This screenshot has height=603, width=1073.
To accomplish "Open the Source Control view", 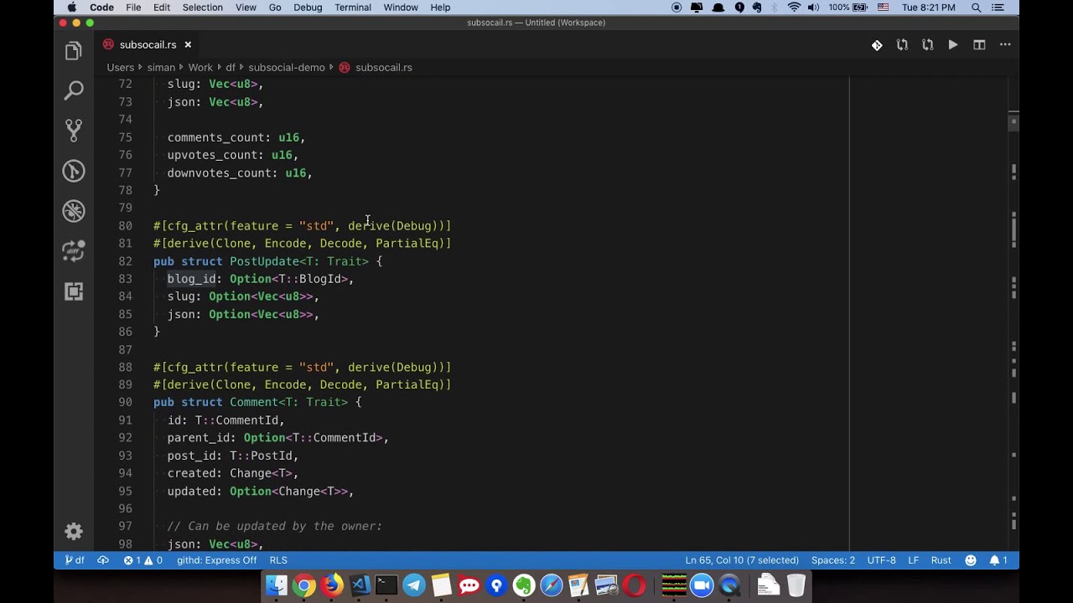I will pos(74,130).
